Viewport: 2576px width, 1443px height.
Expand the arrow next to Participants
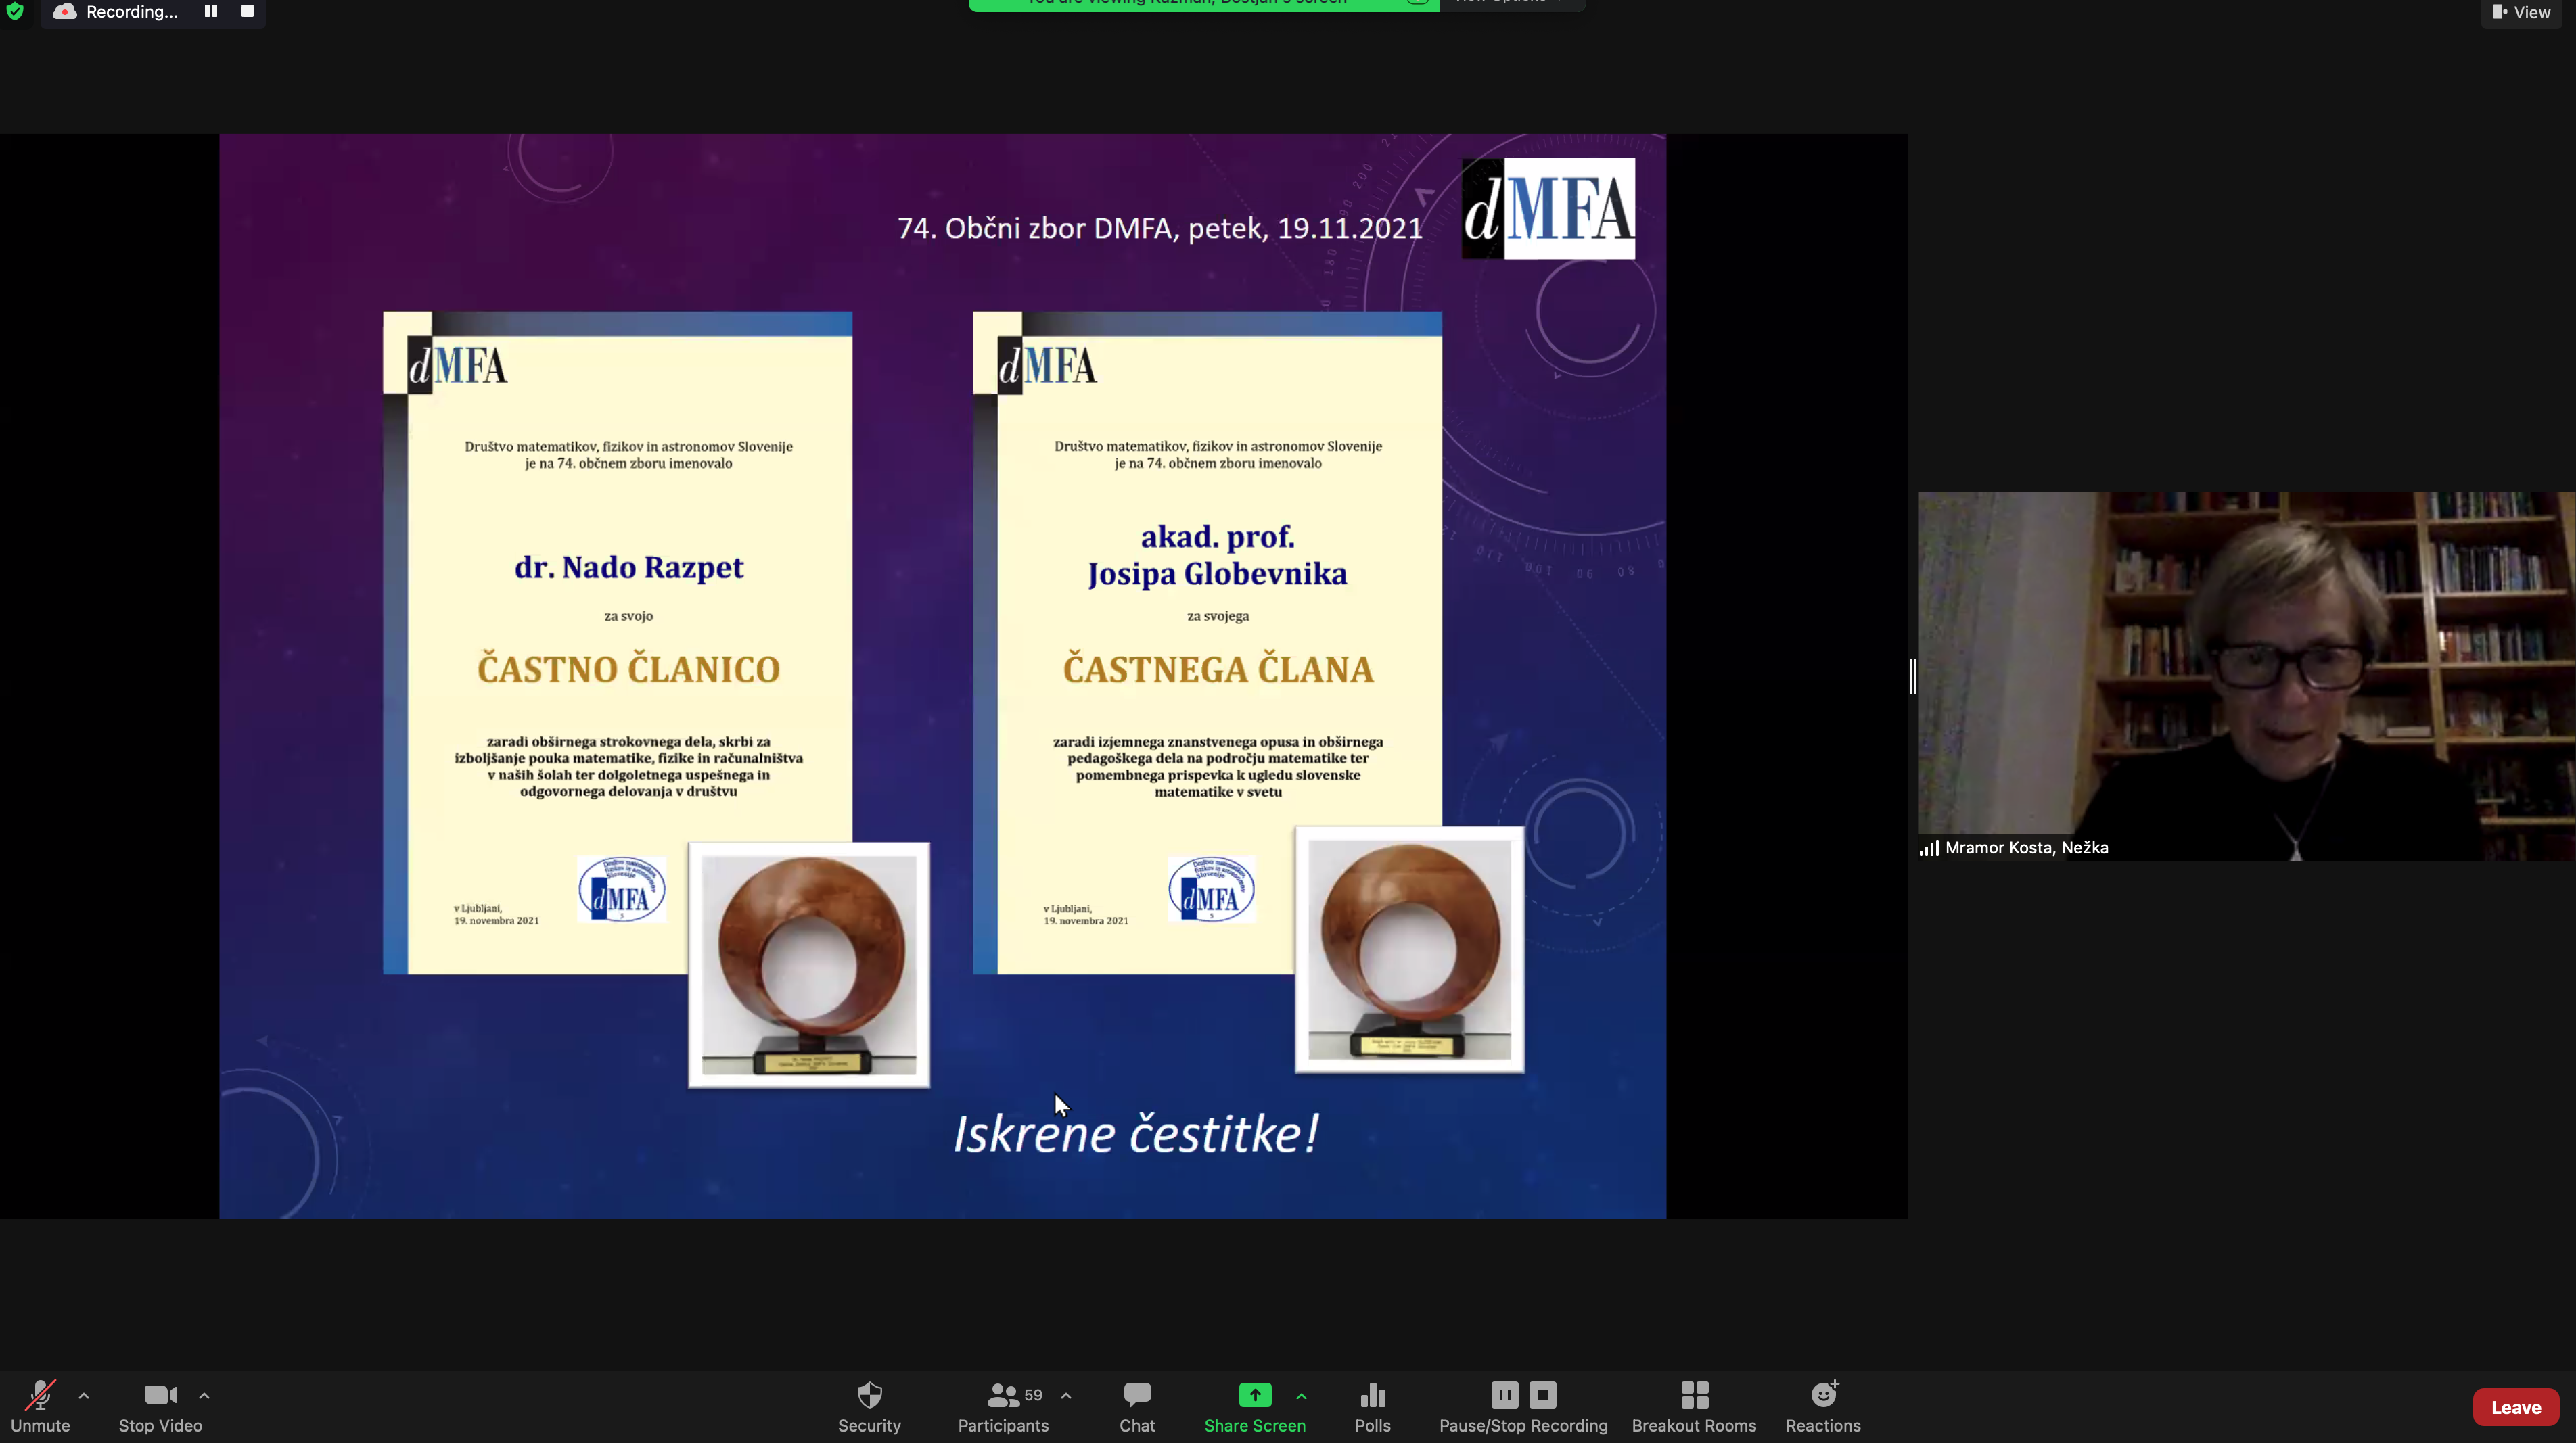(1066, 1396)
